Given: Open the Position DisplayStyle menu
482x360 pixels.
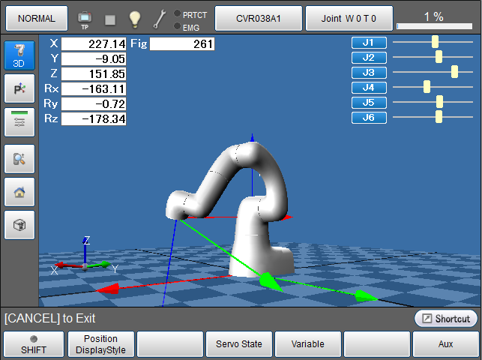Looking at the screenshot, I should 101,344.
